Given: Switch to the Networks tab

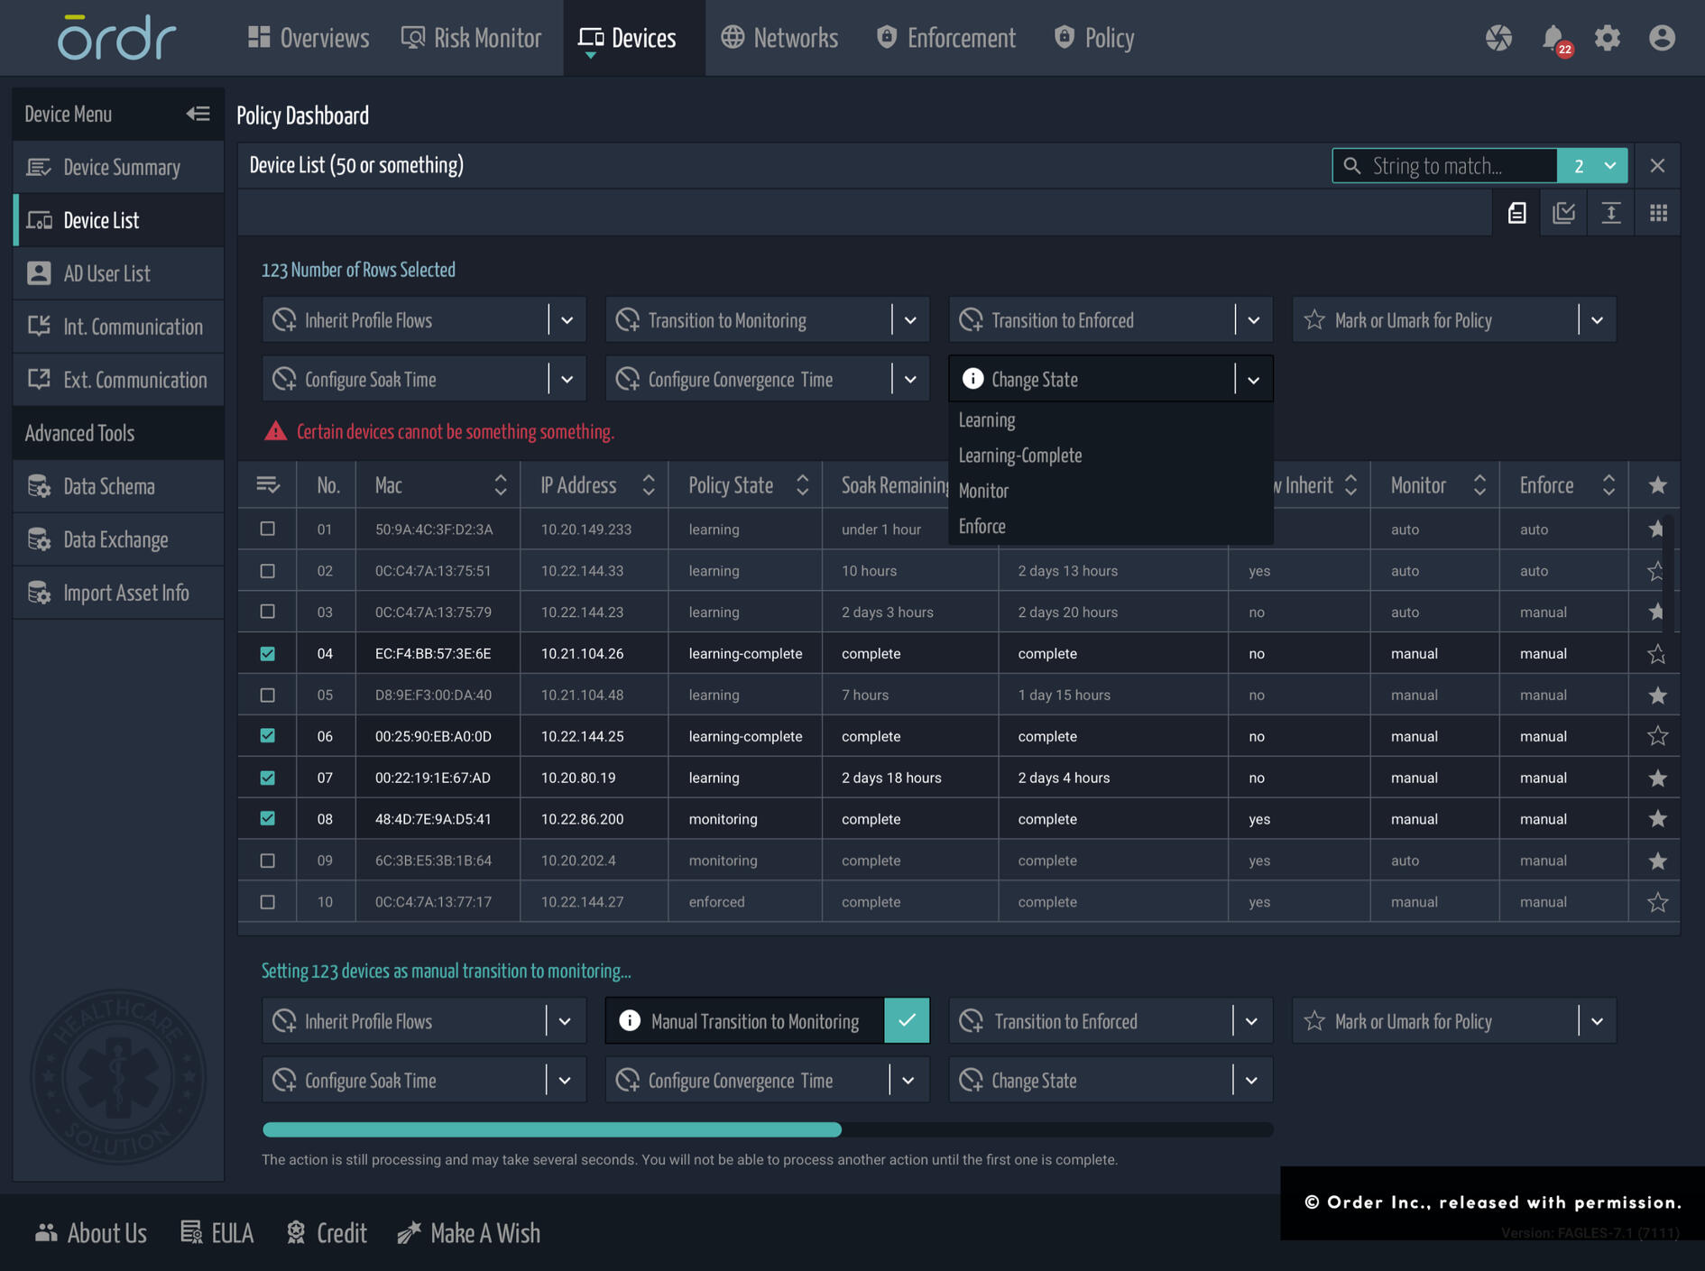Looking at the screenshot, I should pyautogui.click(x=779, y=37).
